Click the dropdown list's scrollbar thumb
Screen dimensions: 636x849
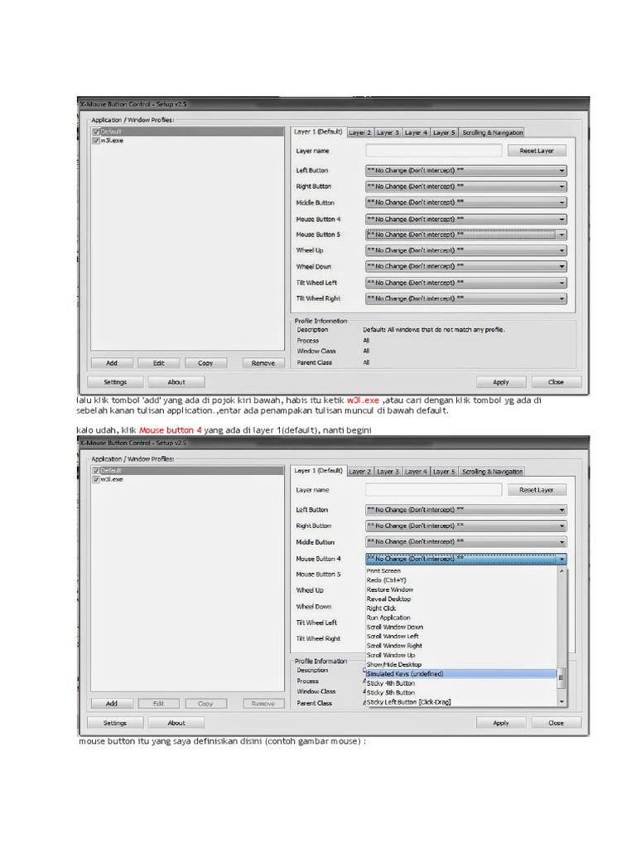point(561,677)
